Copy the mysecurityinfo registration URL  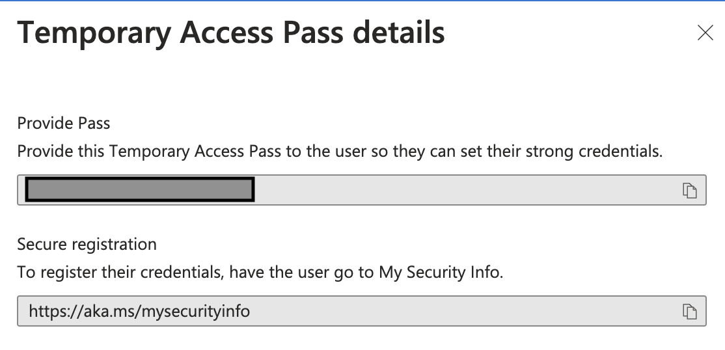689,312
